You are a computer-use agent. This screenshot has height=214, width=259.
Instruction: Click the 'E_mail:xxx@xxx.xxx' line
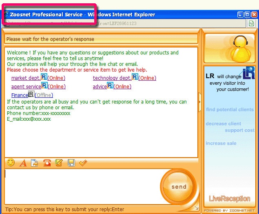[29, 119]
